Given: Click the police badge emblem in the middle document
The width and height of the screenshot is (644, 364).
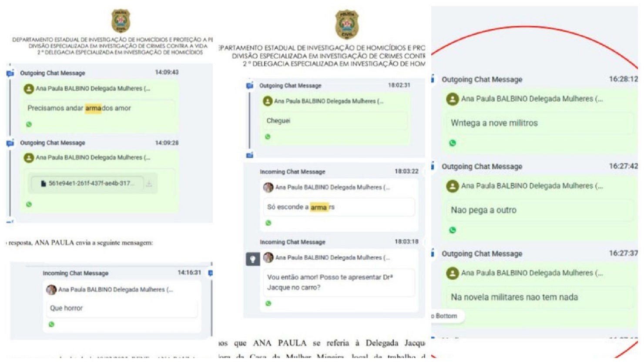Looking at the screenshot, I should click(347, 25).
